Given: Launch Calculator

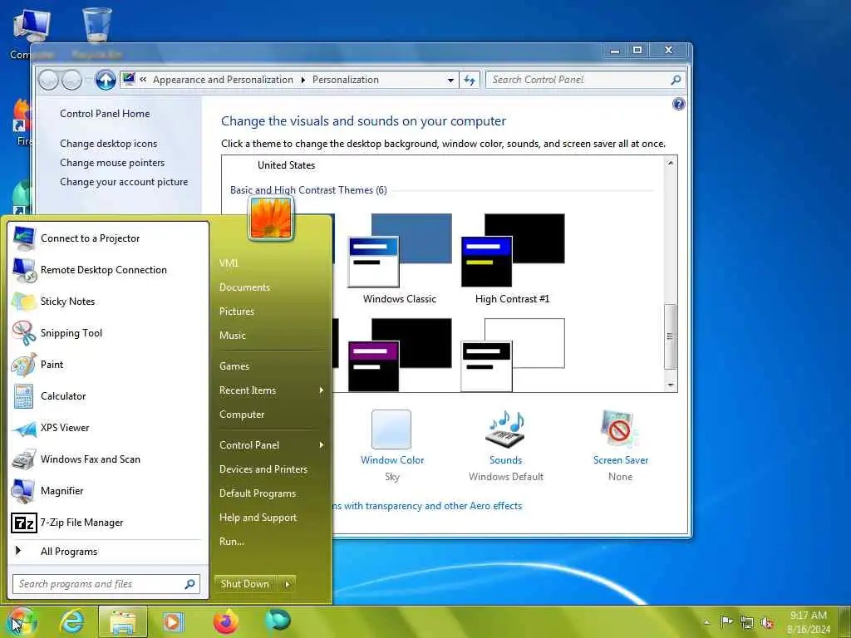Looking at the screenshot, I should [107, 396].
